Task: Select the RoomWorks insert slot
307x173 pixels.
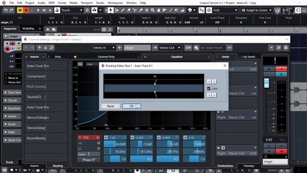Action: click(x=46, y=138)
